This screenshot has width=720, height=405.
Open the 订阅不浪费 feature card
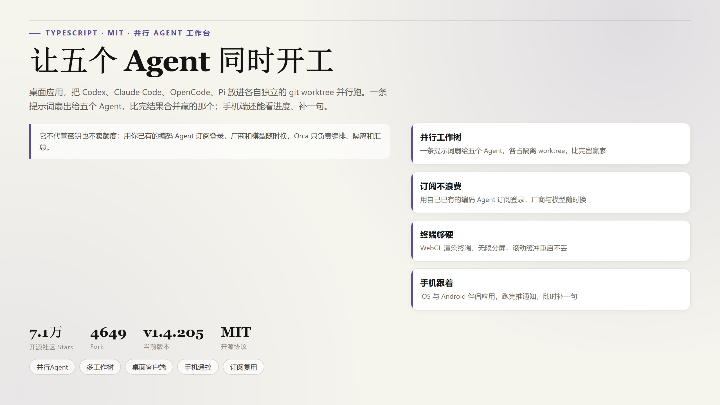coord(551,192)
